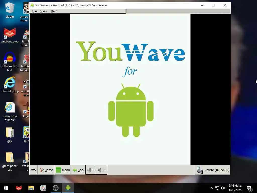The image size is (257, 193).
Task: Select the wedfowxowo desktop shortcut
Action: (x=10, y=35)
